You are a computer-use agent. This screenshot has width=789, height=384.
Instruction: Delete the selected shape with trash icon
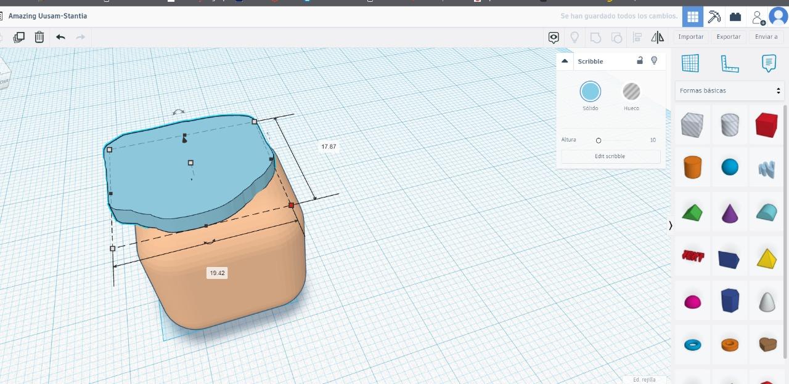pyautogui.click(x=39, y=37)
